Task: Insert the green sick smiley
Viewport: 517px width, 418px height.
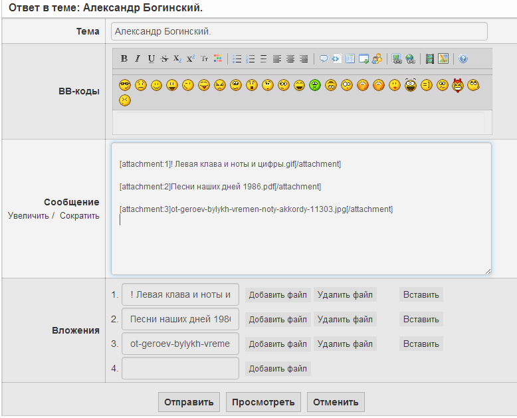Action: point(315,85)
